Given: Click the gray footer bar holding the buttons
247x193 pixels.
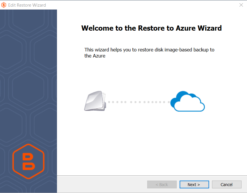Looking at the screenshot, I should pyautogui.click(x=101, y=184).
